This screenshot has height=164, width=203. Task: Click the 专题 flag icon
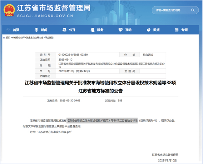177,30
